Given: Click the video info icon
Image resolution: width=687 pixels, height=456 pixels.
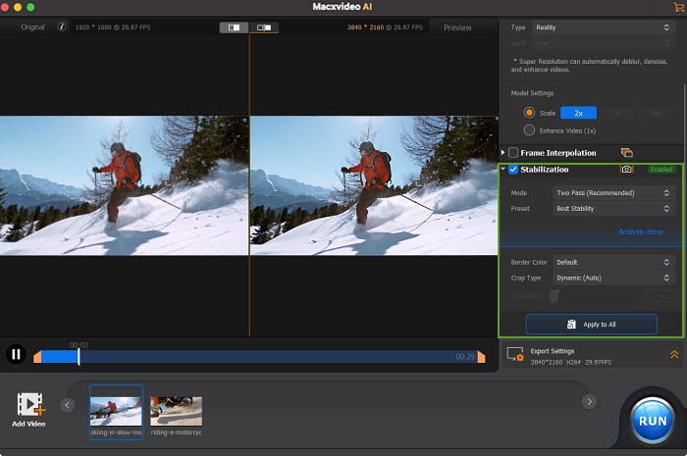Looking at the screenshot, I should pos(61,27).
